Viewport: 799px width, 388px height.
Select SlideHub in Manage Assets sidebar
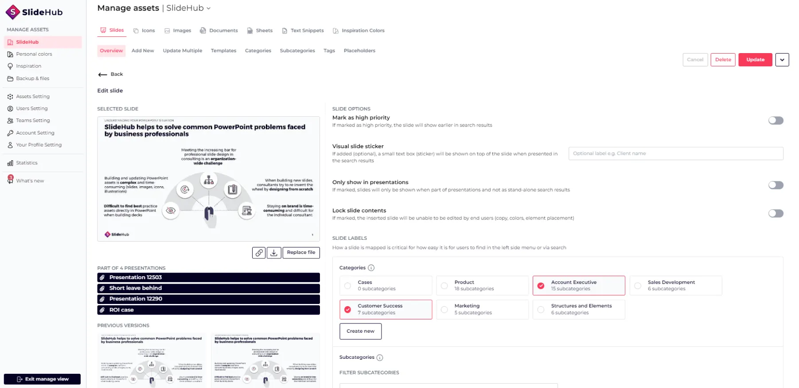tap(43, 42)
